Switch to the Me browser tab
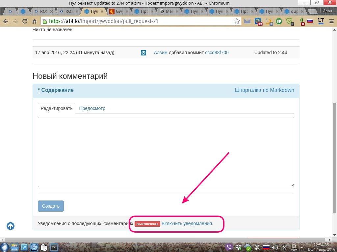Image resolution: width=337 pixels, height=252 pixels. 169,11
